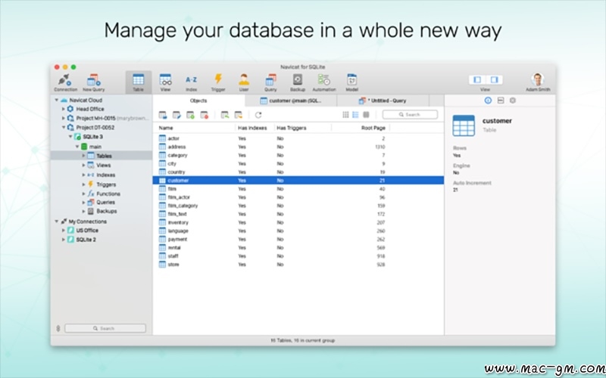606x378 pixels.
Task: Select the rental table row
Action: (298, 248)
